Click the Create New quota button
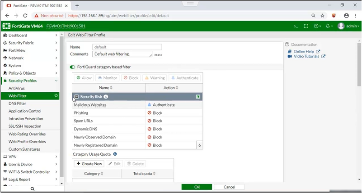Viewport: 362px width, 193px height. (89, 164)
